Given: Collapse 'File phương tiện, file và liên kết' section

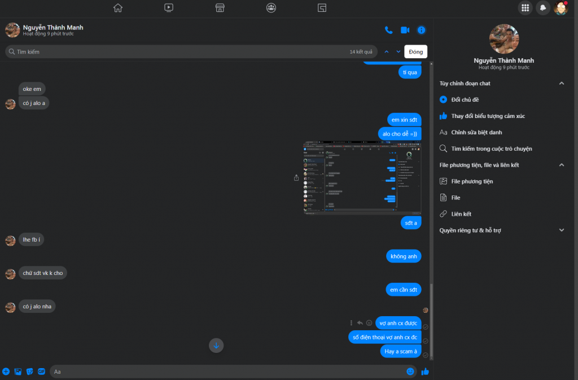Looking at the screenshot, I should tap(561, 165).
